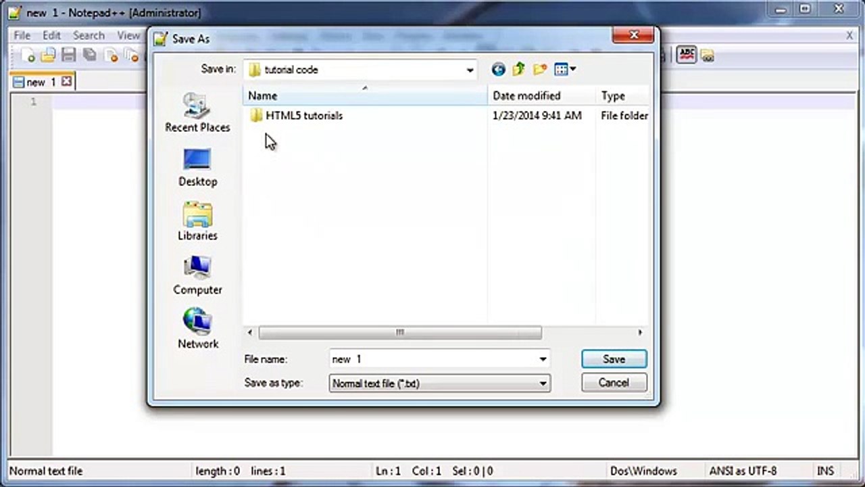865x487 pixels.
Task: Open Libraries in the places bar
Action: click(197, 221)
